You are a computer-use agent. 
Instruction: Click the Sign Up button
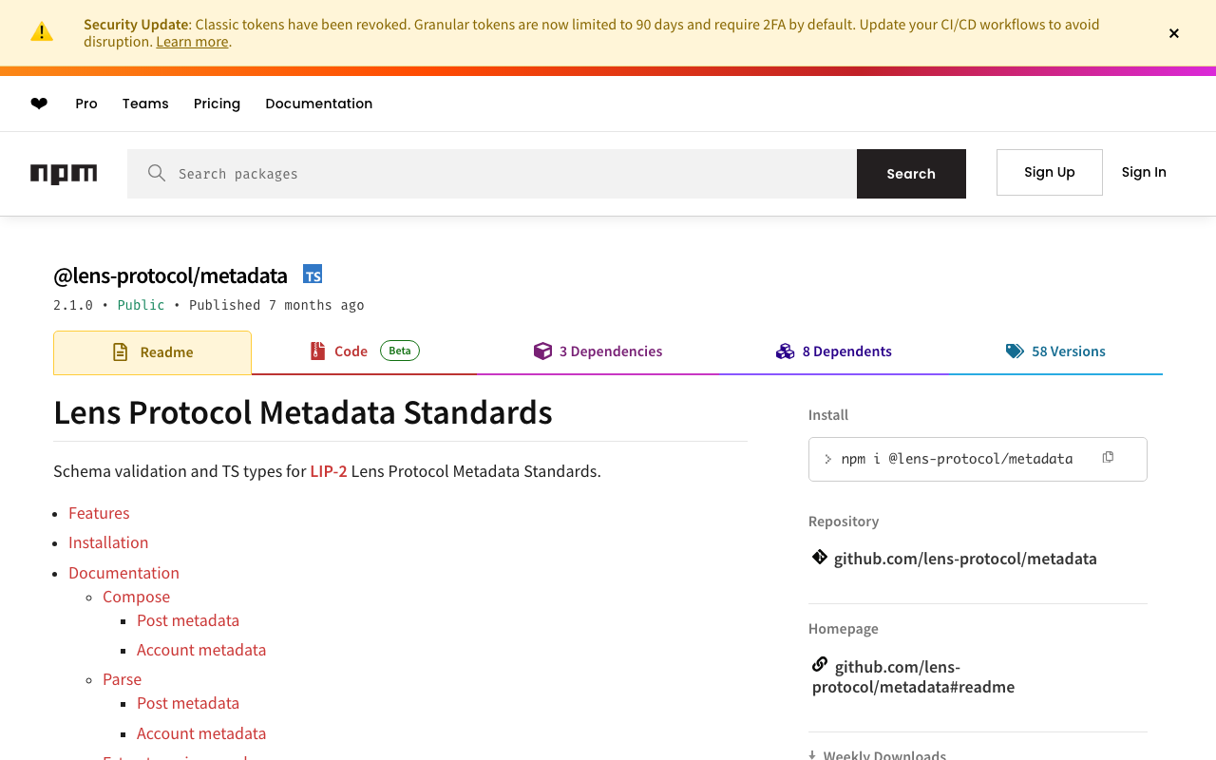point(1049,172)
